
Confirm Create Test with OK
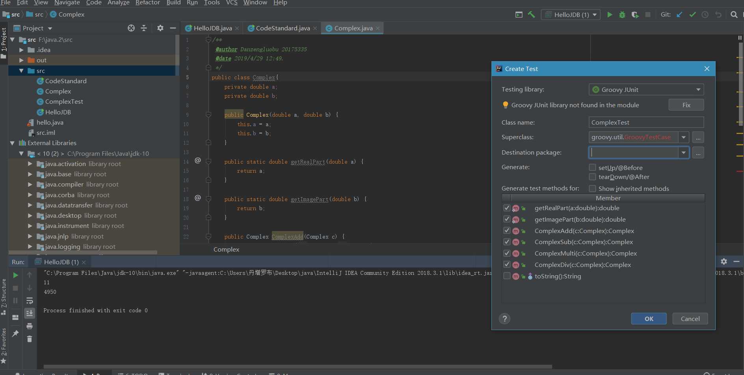(x=649, y=319)
